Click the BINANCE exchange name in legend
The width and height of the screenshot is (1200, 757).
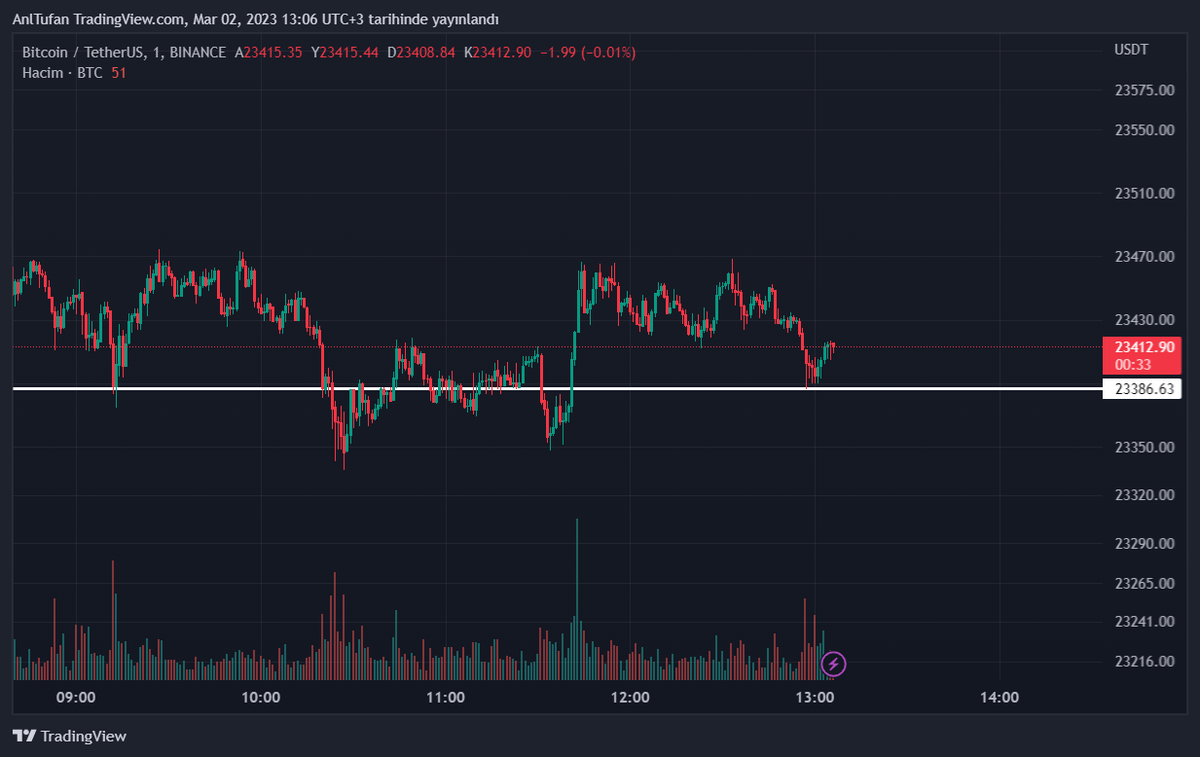tap(198, 53)
